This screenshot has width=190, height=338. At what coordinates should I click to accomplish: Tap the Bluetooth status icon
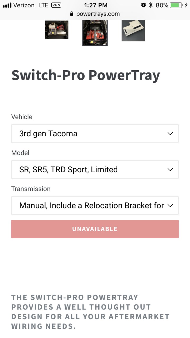151,5
